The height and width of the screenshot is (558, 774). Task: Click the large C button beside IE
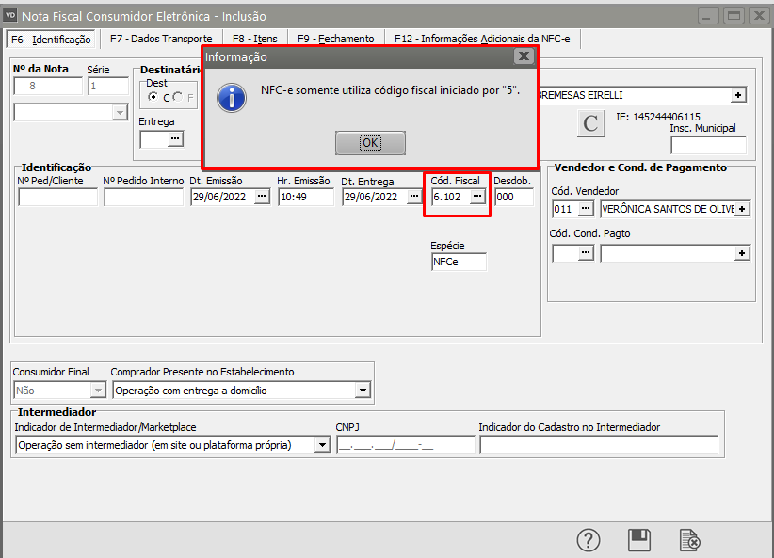590,123
